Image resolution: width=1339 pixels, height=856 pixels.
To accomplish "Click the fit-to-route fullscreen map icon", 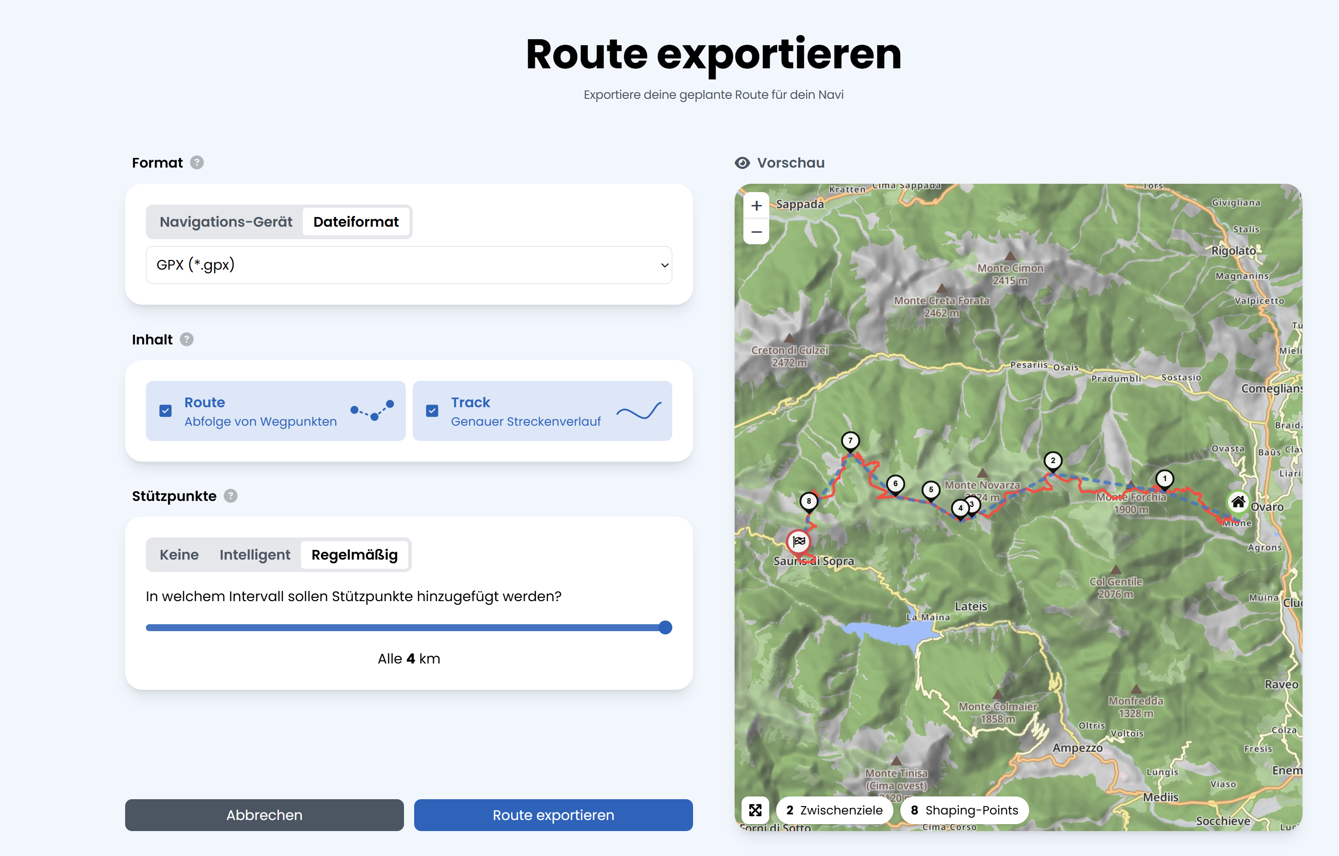I will pos(755,810).
